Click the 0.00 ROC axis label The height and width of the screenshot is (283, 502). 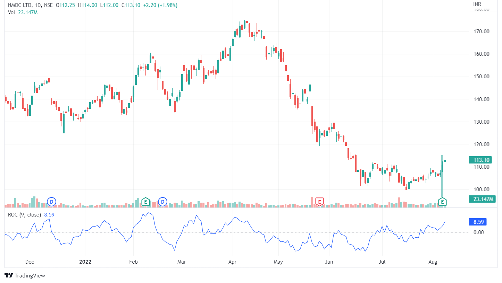tap(479, 232)
